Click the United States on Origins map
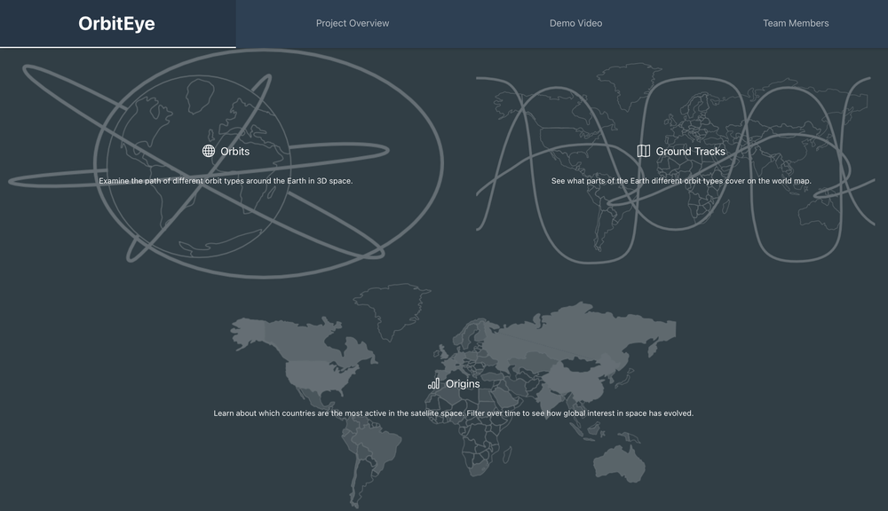Viewport: 888px width, 511px height. point(321,383)
